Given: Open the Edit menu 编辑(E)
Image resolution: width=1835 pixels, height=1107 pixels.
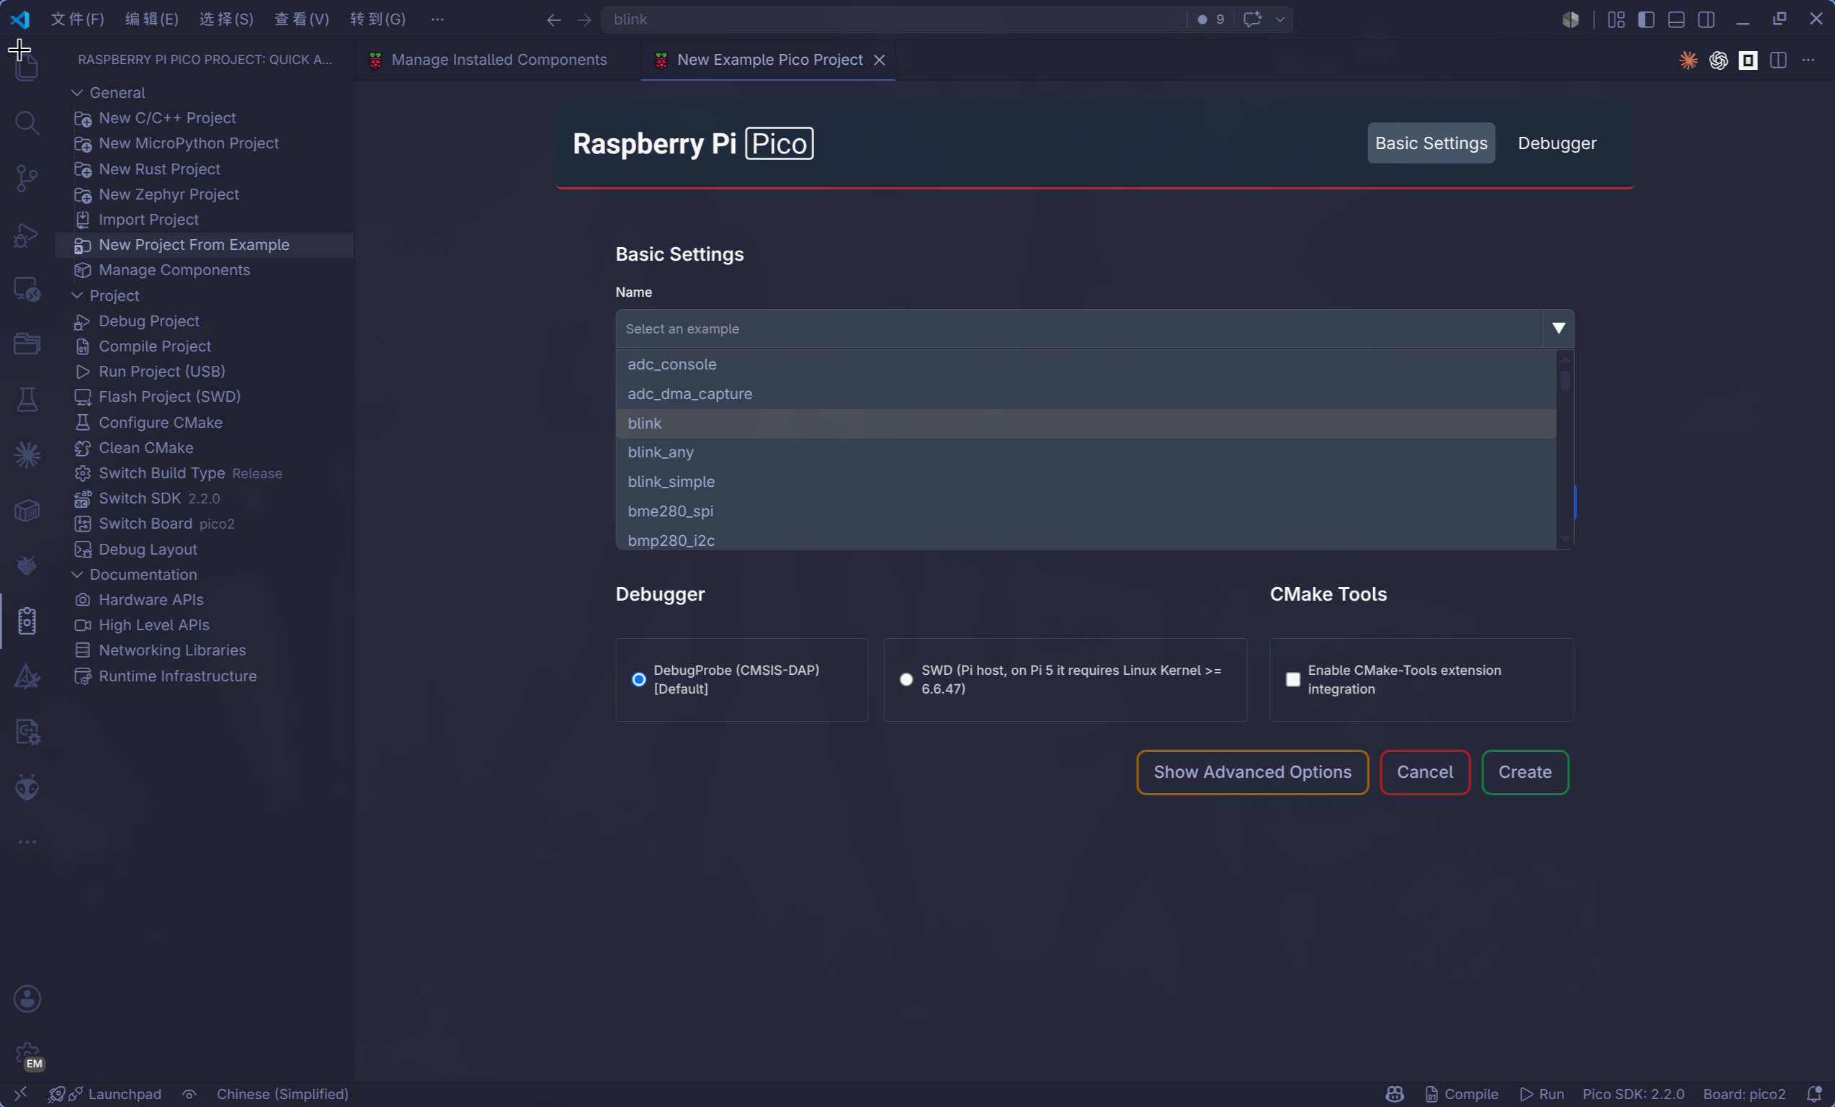Looking at the screenshot, I should 152,19.
